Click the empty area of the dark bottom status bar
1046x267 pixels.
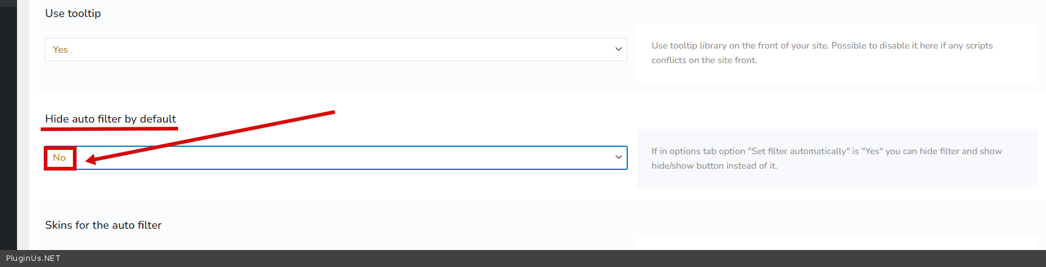pyautogui.click(x=547, y=259)
